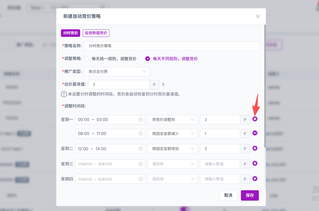319x211 pixels.
Task: Open the 按固定金额减少 dropdown
Action: pyautogui.click(x=172, y=134)
